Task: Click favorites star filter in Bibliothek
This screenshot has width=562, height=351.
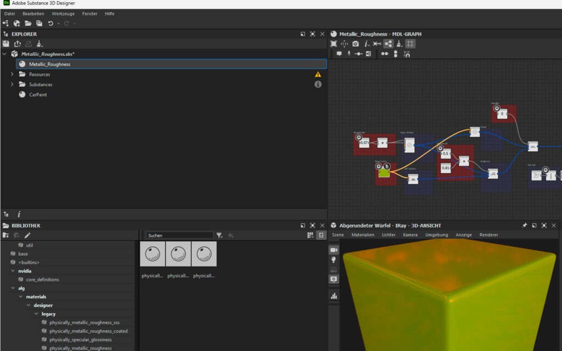Action: [231, 235]
